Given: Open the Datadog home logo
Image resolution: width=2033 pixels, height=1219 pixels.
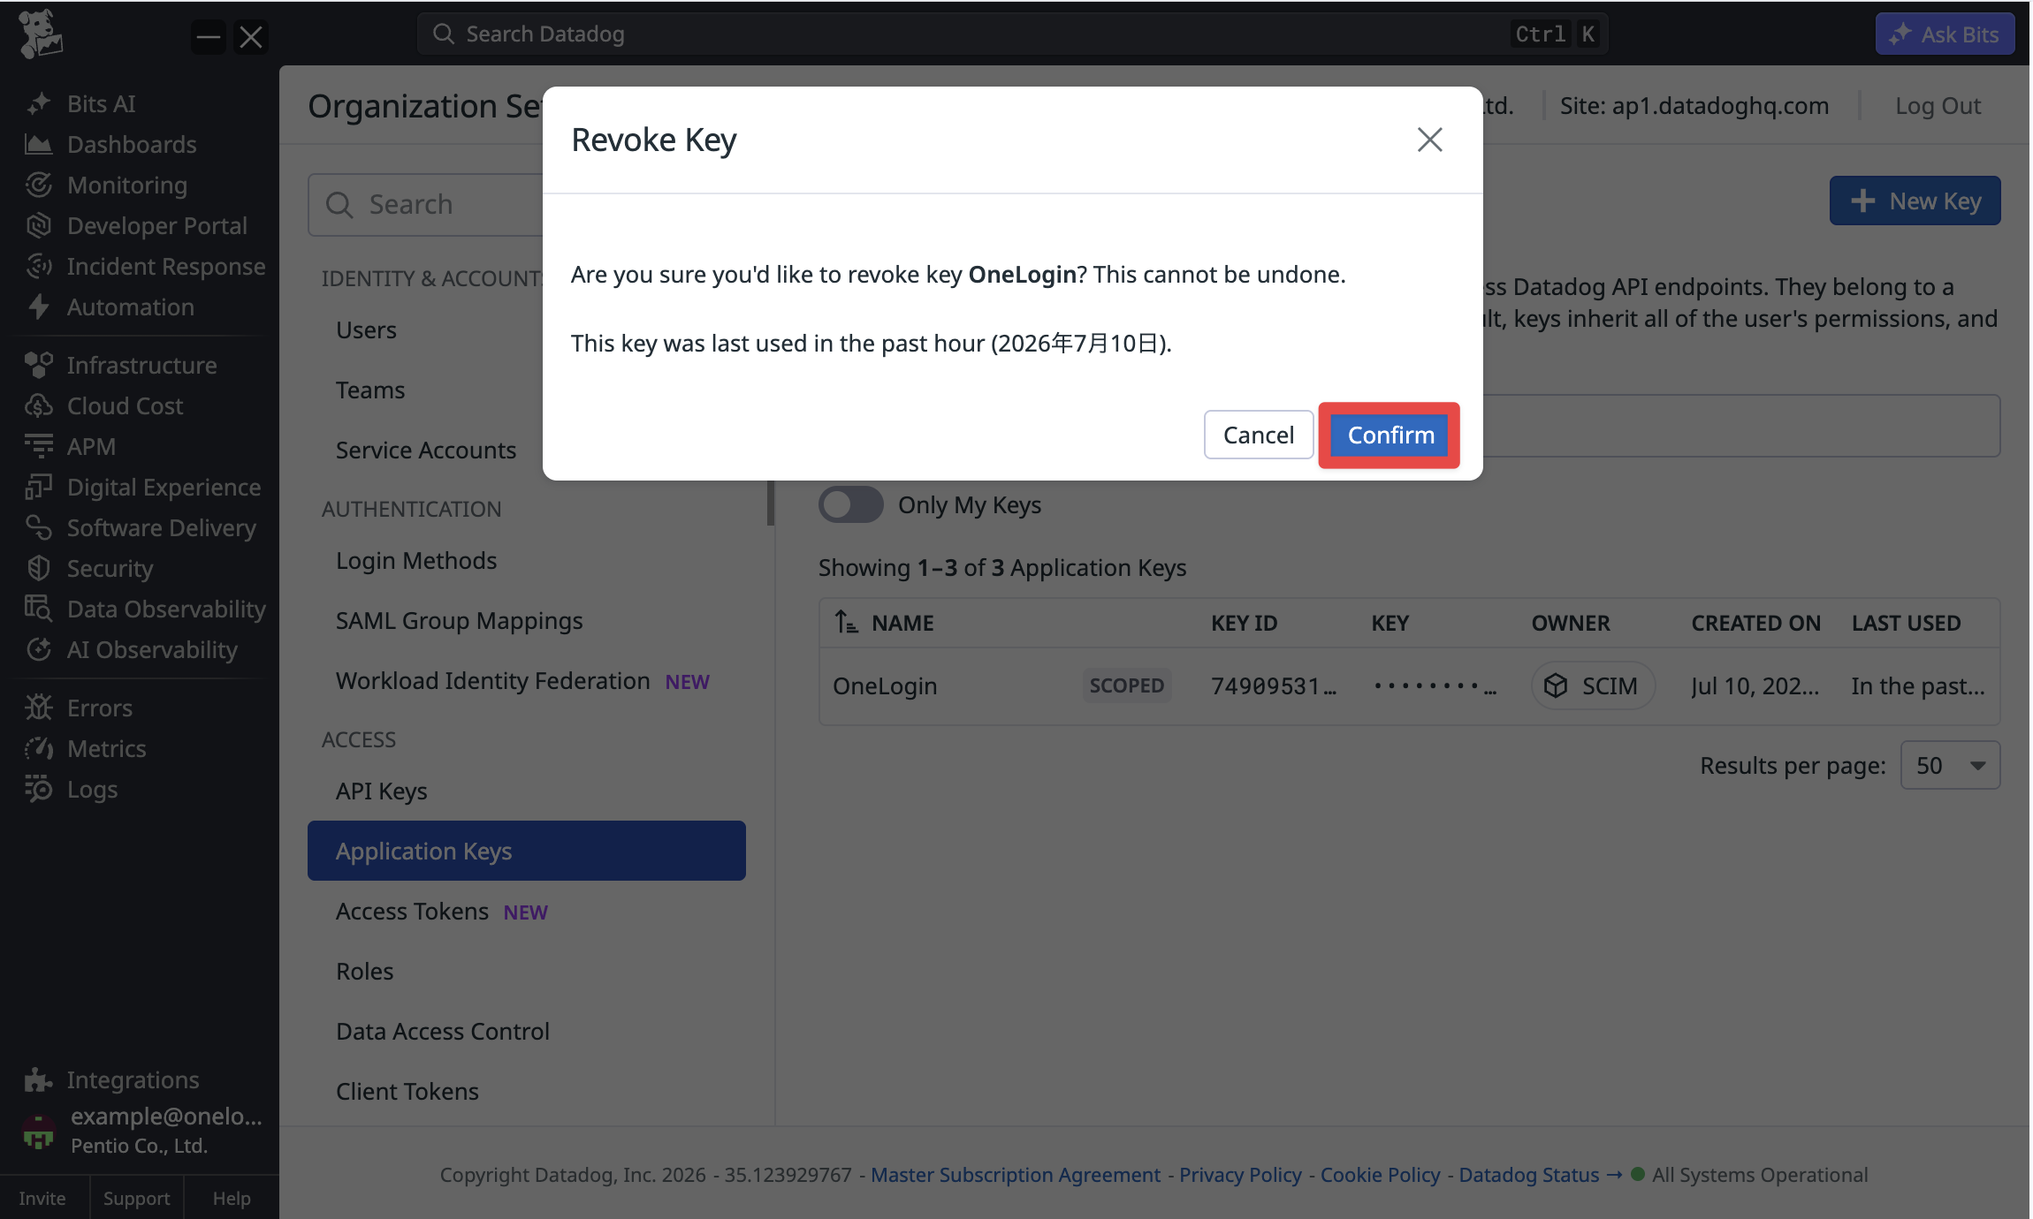Looking at the screenshot, I should click(40, 34).
